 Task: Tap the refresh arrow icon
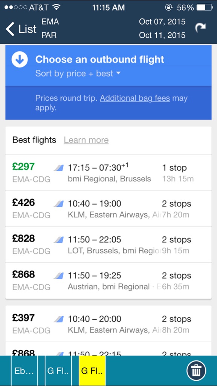200,28
